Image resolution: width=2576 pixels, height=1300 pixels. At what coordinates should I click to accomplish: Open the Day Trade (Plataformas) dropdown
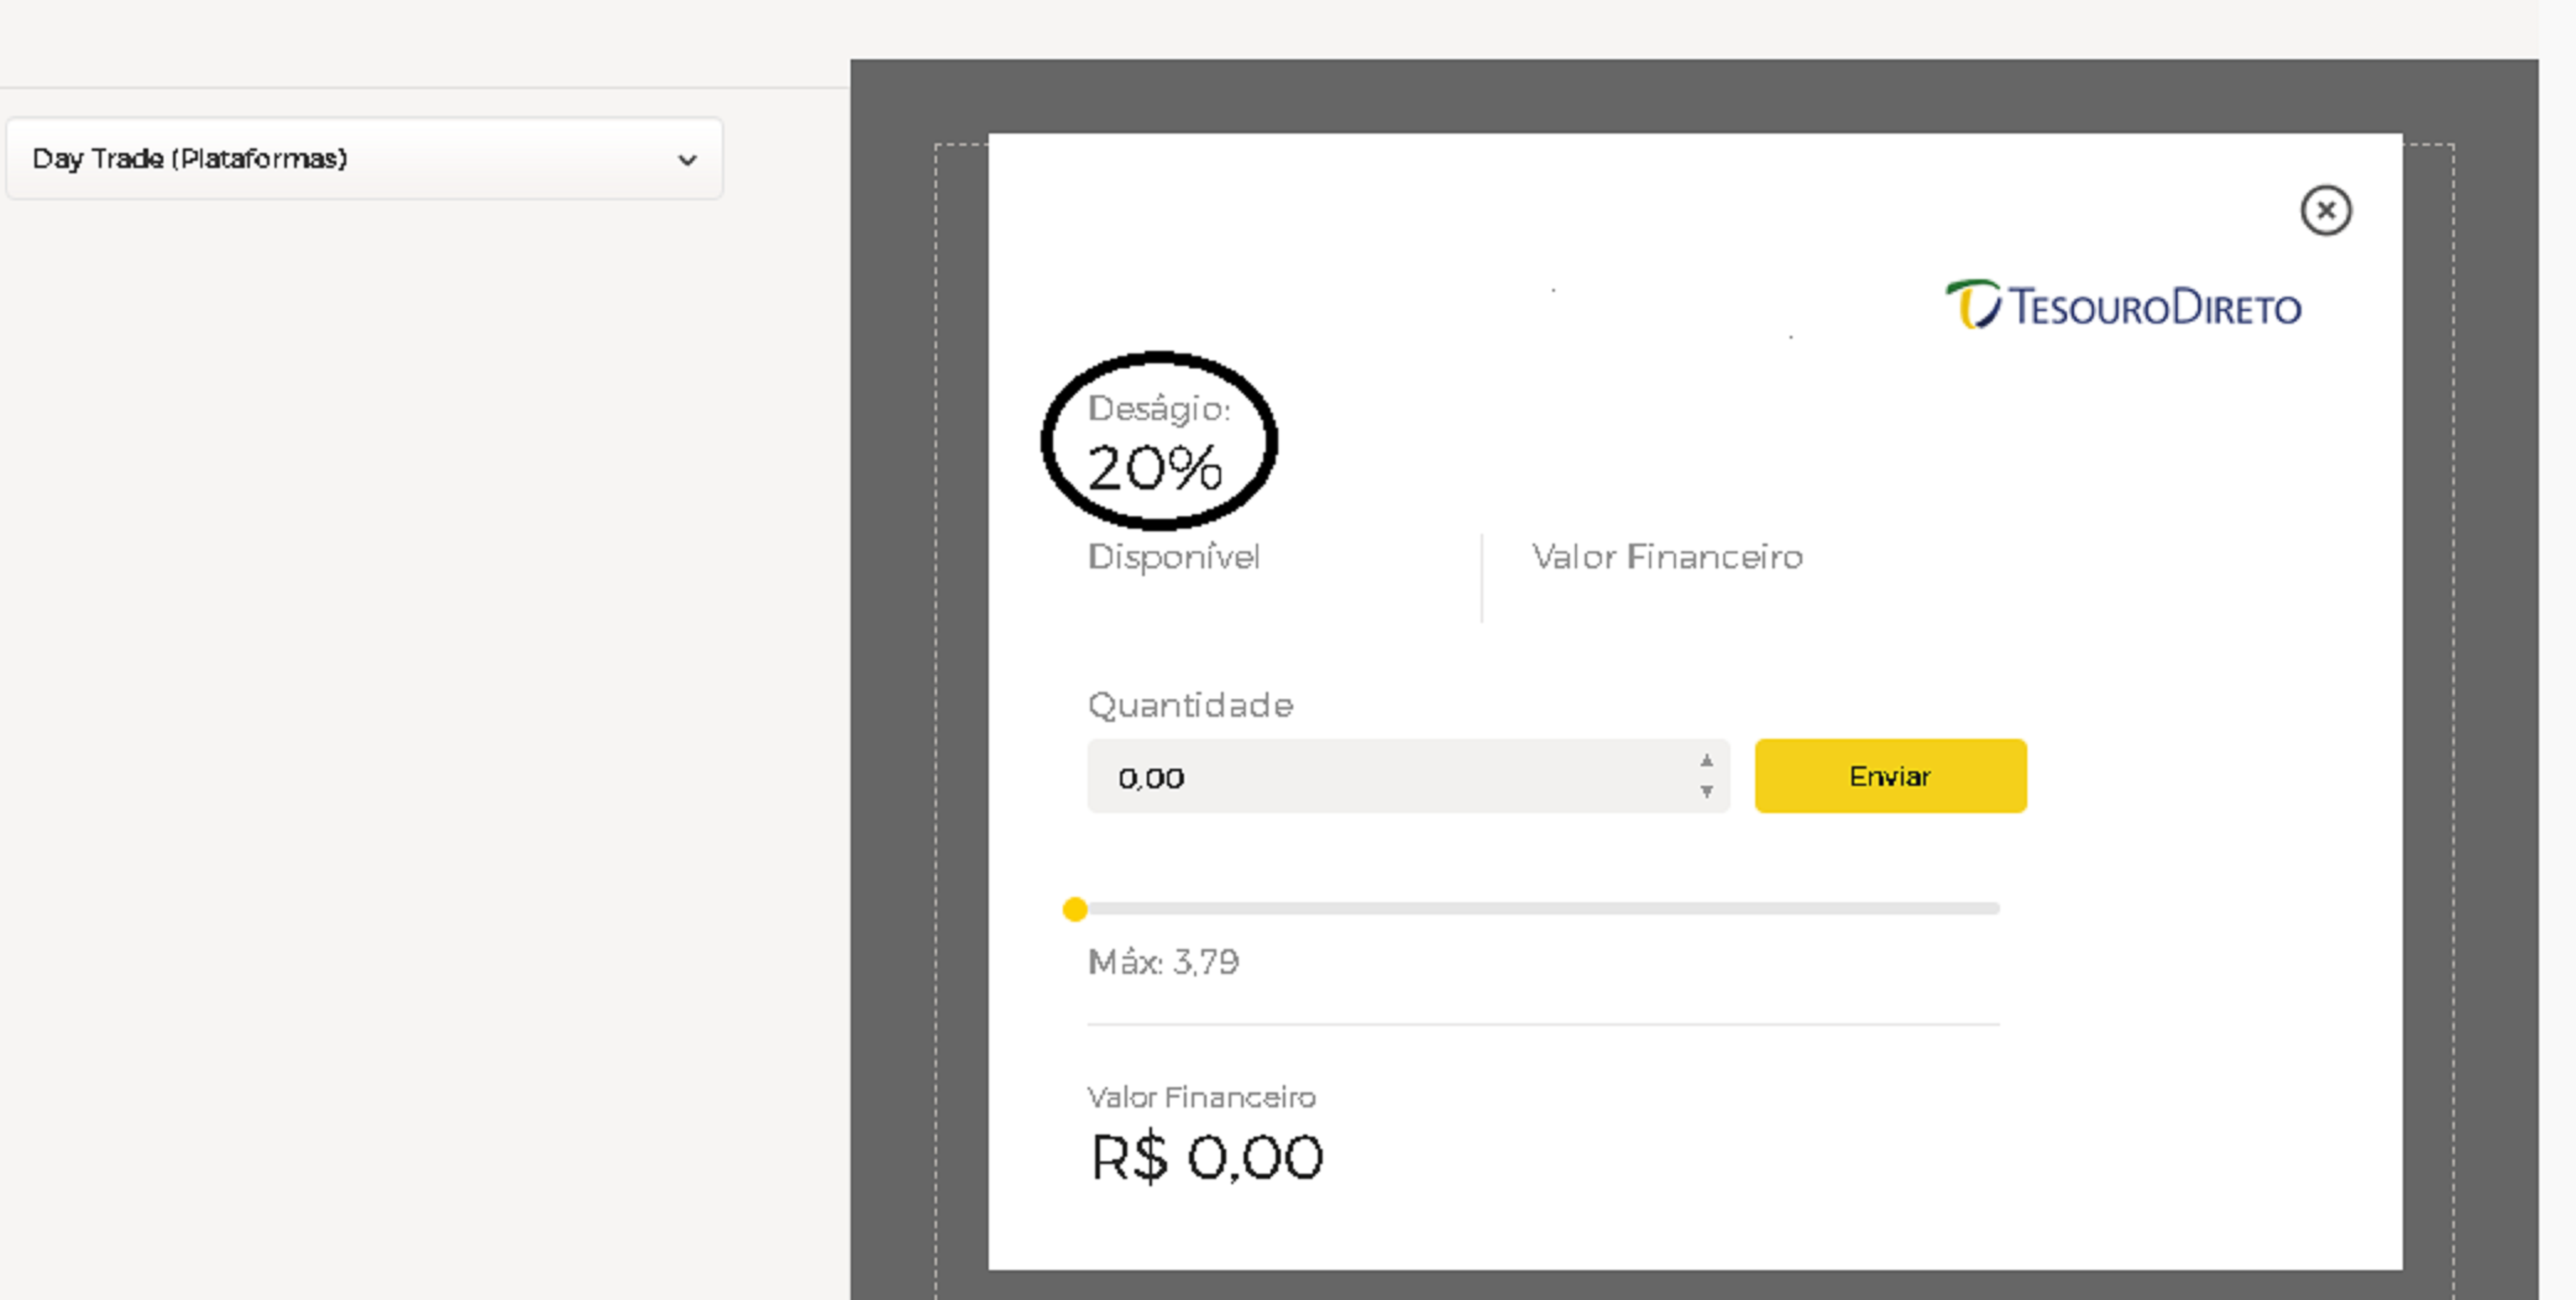click(x=364, y=159)
